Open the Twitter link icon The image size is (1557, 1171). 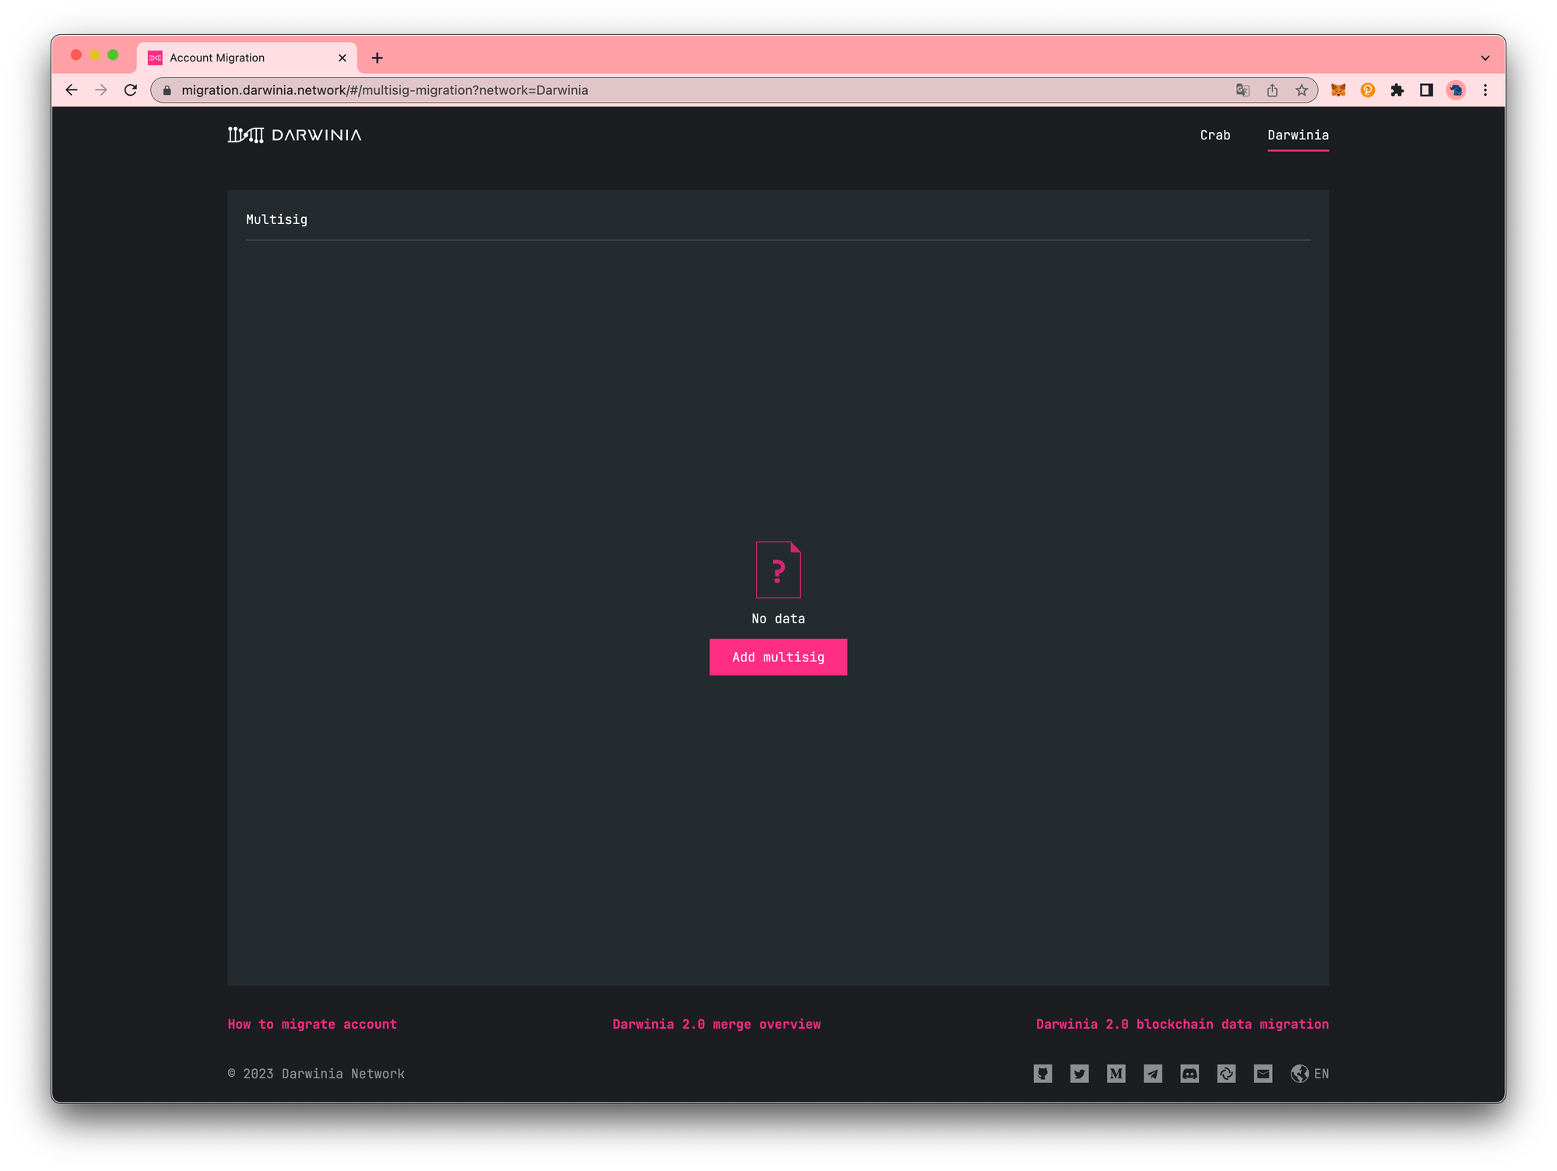[x=1079, y=1074]
